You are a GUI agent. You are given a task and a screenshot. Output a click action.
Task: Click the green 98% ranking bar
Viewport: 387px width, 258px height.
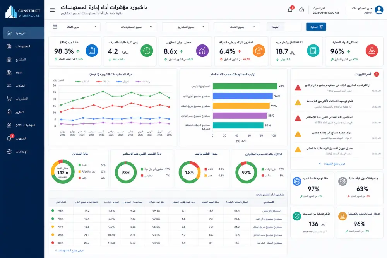[245, 86]
